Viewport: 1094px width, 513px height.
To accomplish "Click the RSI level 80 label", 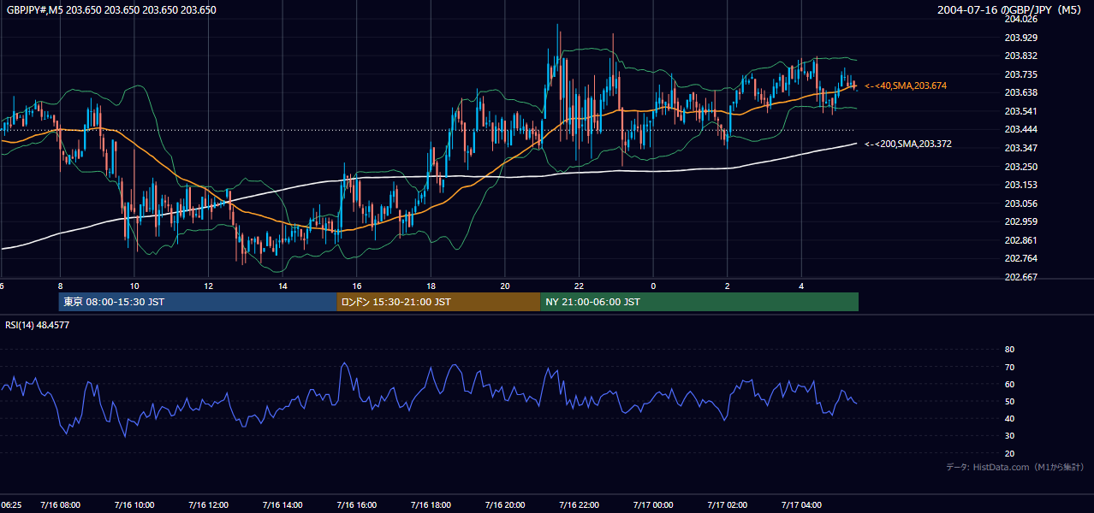I will click(1009, 350).
